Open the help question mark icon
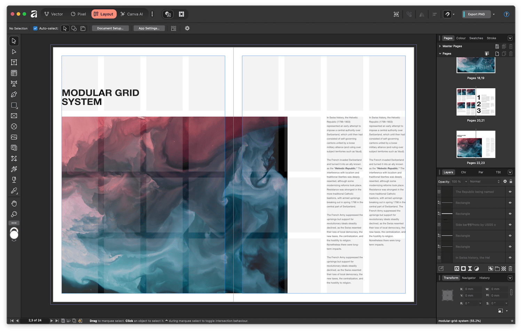Screen dimensions: 522x332 506,14
